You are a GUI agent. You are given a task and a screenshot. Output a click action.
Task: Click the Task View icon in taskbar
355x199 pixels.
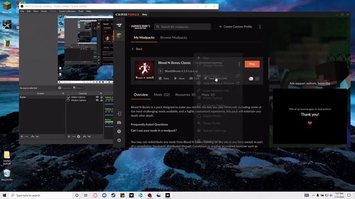86,195
